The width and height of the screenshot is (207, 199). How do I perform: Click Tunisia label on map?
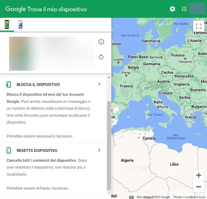pyautogui.click(x=149, y=138)
